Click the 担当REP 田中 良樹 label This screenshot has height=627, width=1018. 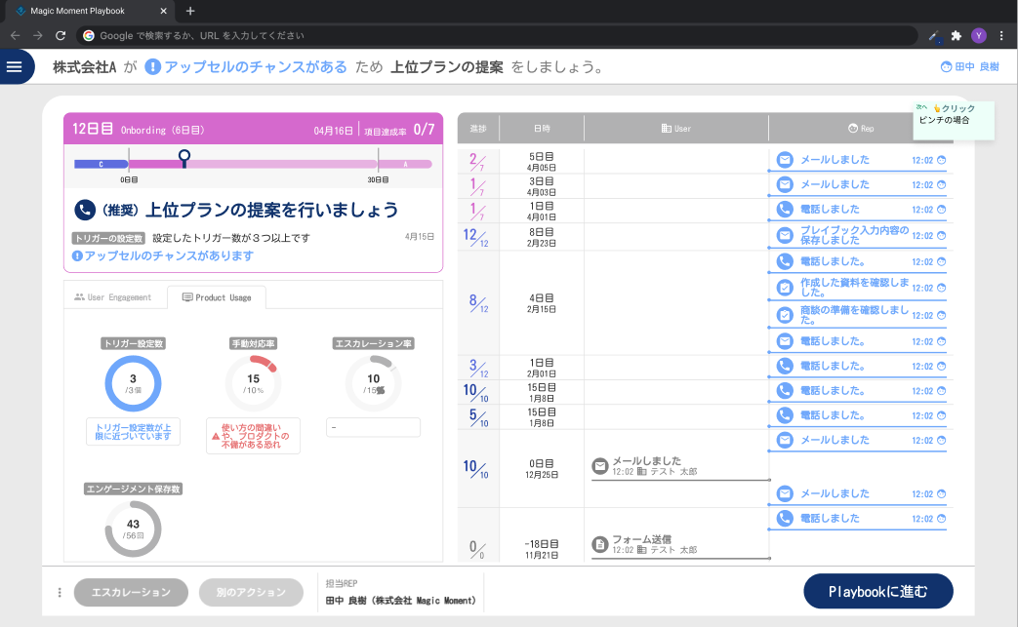(400, 592)
